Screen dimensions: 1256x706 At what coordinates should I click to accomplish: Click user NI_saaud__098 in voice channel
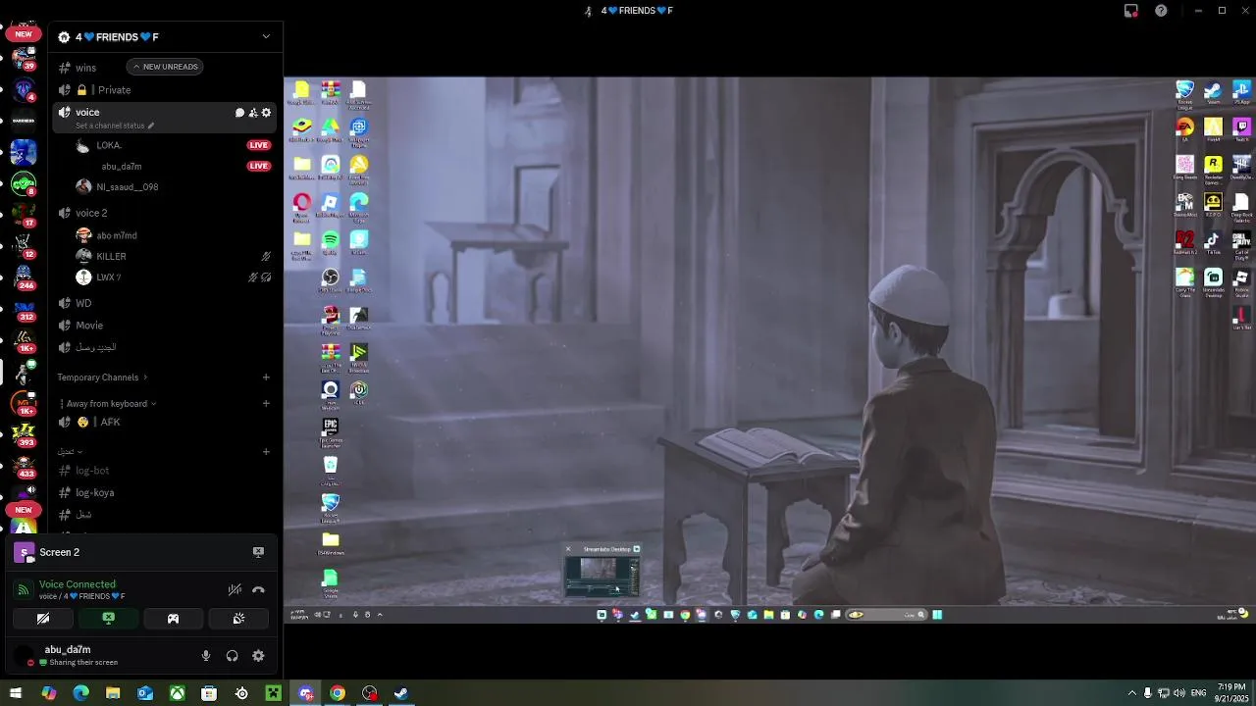pyautogui.click(x=128, y=186)
